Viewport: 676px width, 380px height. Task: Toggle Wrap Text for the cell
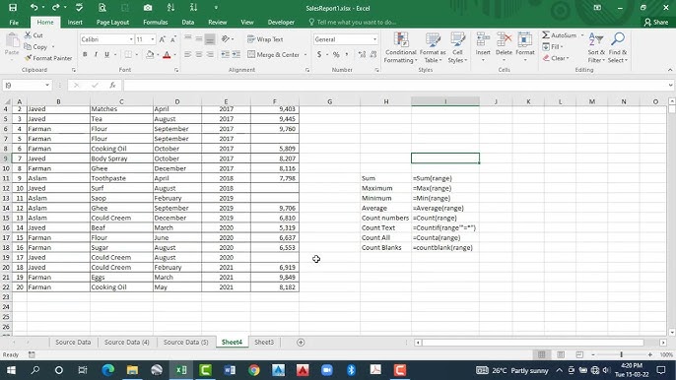pyautogui.click(x=265, y=39)
